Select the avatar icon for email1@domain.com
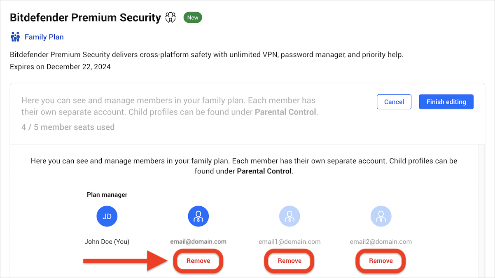This screenshot has width=495, height=278. click(290, 216)
